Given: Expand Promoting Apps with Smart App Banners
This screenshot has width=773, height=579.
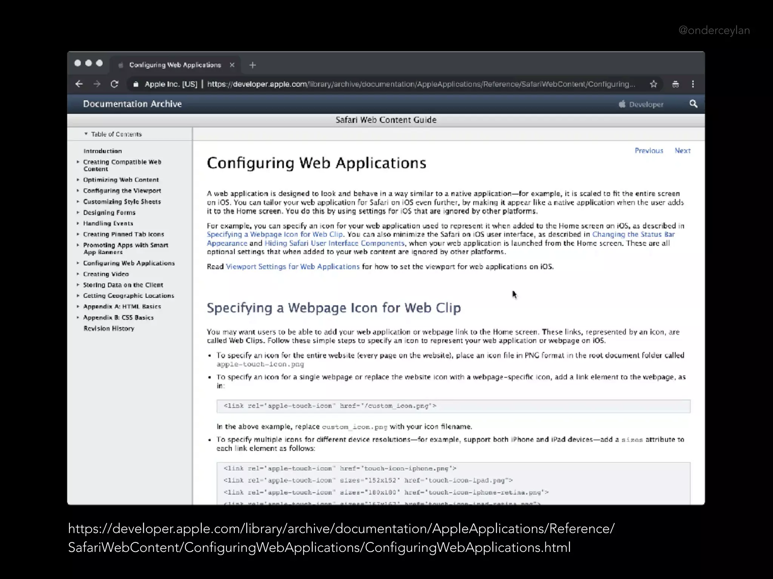Looking at the screenshot, I should pos(78,245).
